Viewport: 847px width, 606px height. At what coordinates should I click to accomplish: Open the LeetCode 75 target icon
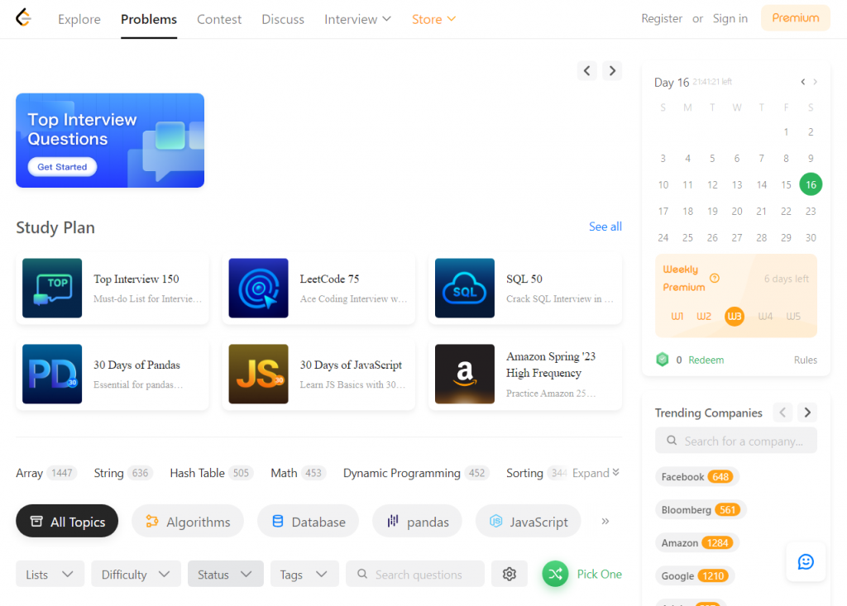point(258,288)
